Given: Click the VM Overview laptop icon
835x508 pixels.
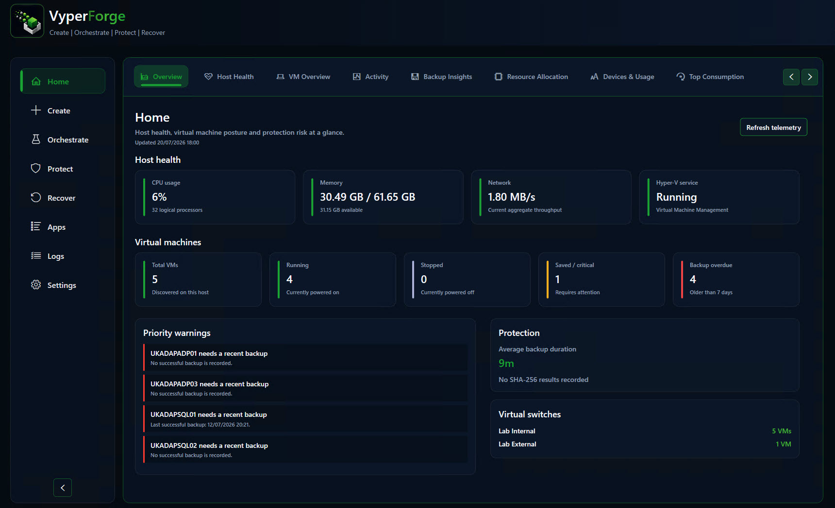Looking at the screenshot, I should click(x=281, y=77).
